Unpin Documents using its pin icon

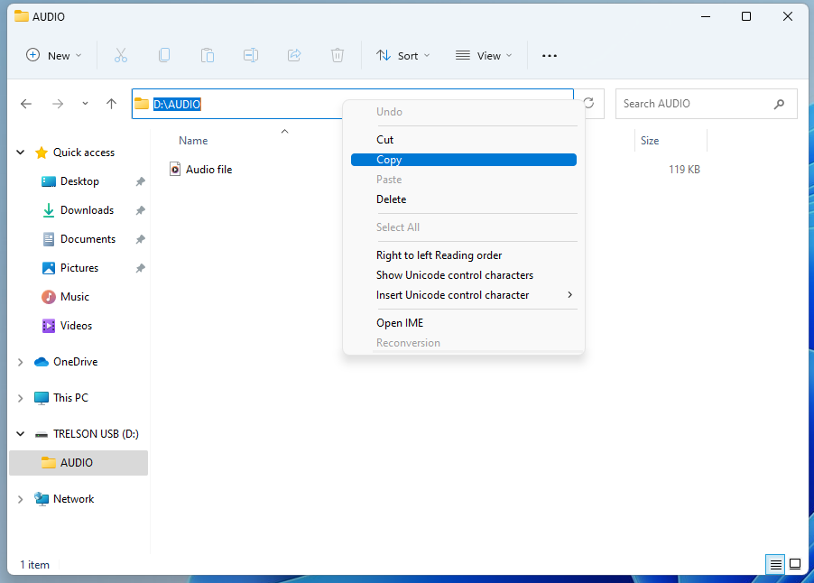pyautogui.click(x=140, y=239)
